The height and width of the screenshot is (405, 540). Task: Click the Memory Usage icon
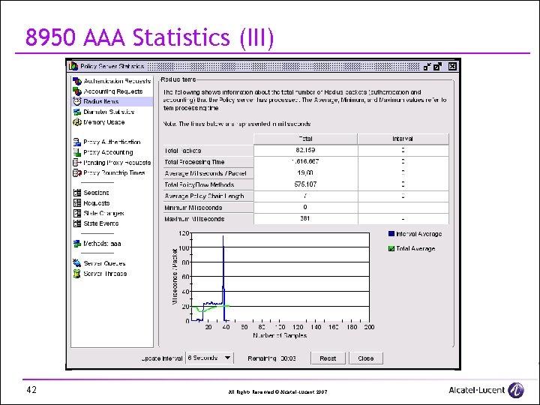coord(77,122)
